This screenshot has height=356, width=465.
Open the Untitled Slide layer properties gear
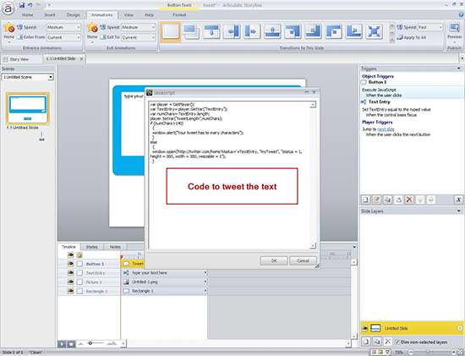(x=460, y=328)
